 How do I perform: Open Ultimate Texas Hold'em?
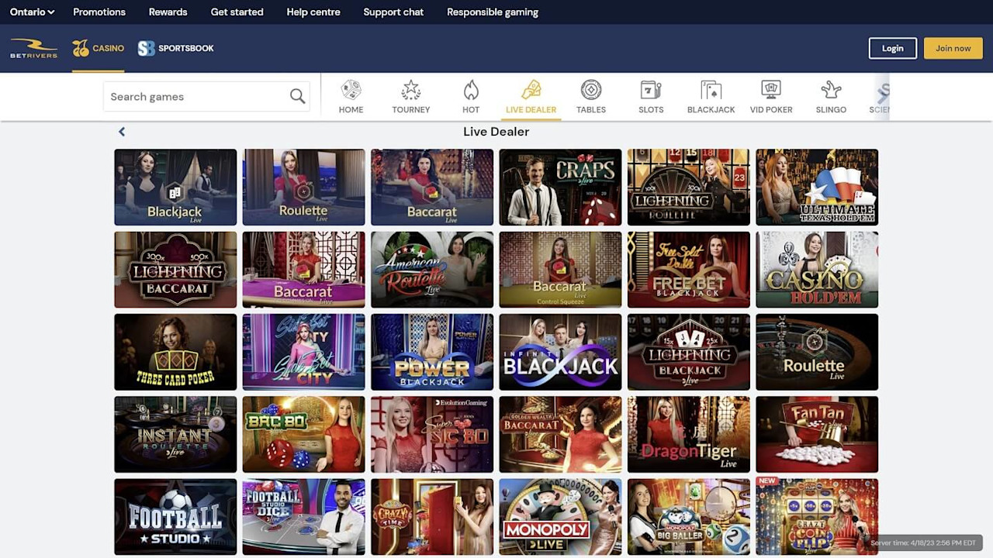pos(817,187)
